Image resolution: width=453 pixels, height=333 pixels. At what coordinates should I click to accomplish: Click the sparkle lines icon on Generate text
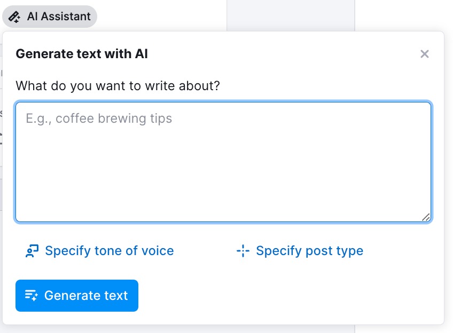pyautogui.click(x=32, y=296)
